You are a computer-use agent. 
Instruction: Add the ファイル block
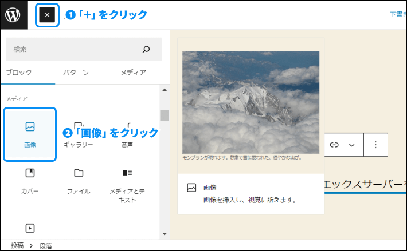[x=79, y=180]
